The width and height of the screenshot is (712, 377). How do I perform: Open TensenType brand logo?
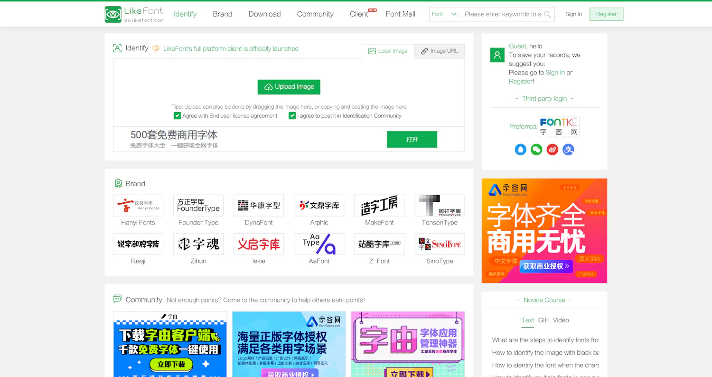point(440,206)
